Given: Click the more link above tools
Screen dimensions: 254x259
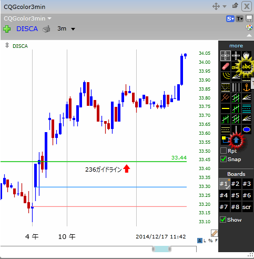Looking at the screenshot, I should tap(236, 46).
